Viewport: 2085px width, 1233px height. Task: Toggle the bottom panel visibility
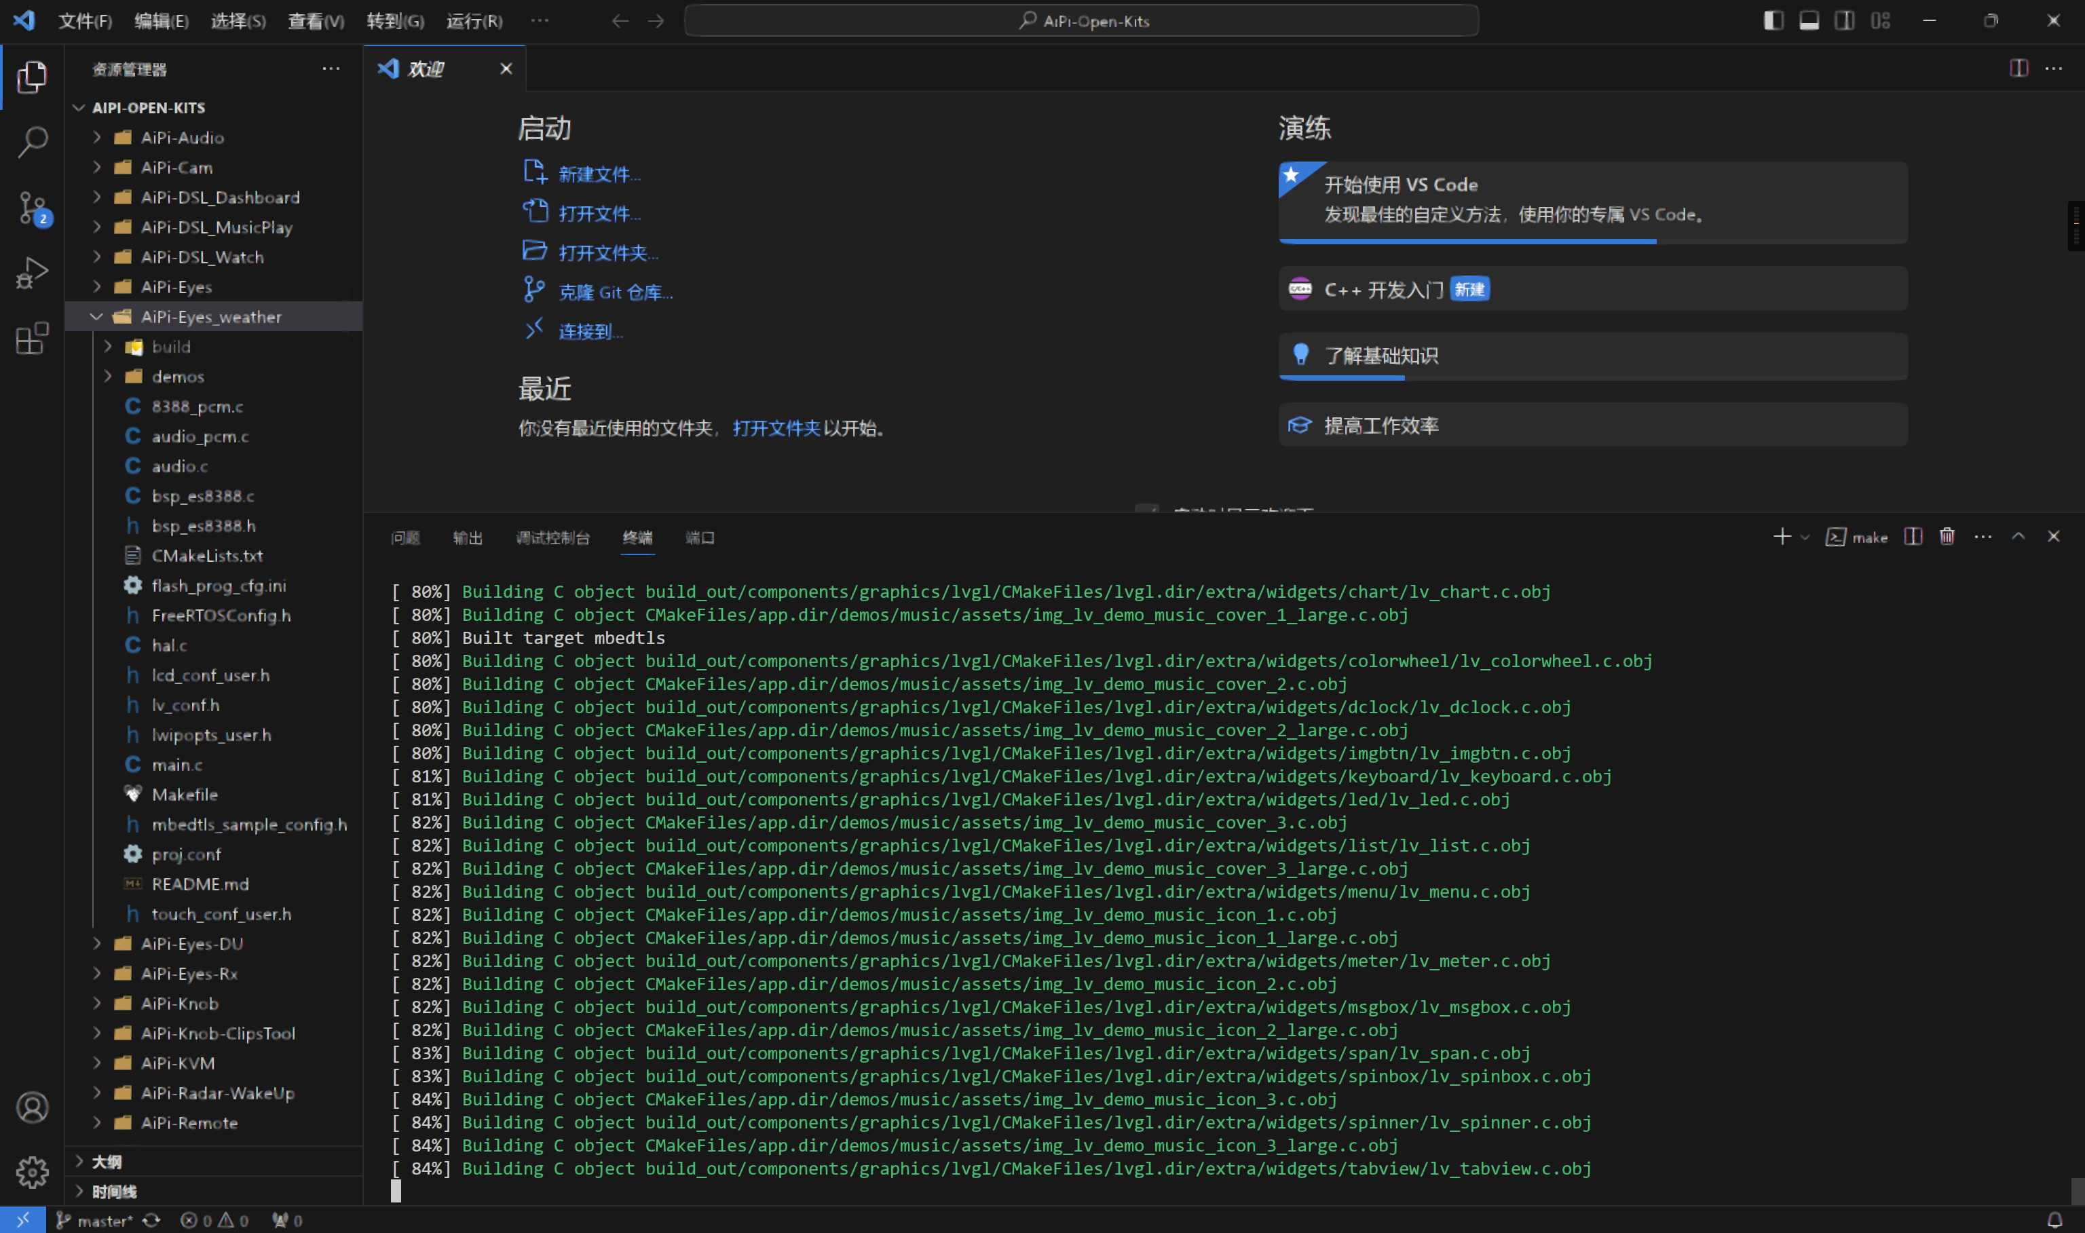click(x=1809, y=21)
